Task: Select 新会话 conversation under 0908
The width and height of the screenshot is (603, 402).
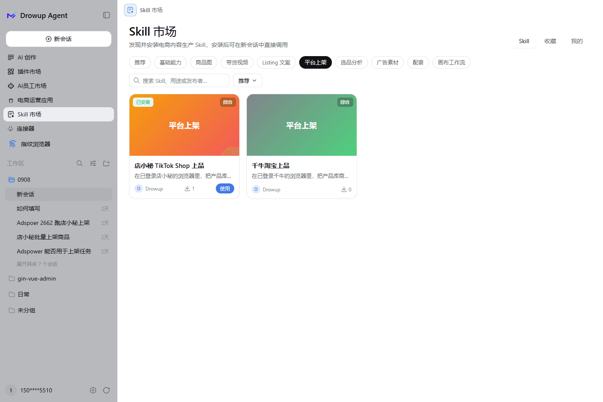Action: click(59, 194)
